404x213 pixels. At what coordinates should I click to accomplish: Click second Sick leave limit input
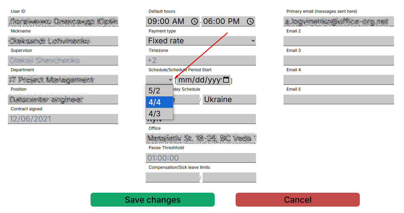[x=229, y=177]
